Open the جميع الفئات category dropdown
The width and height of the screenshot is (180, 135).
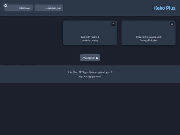19,8
